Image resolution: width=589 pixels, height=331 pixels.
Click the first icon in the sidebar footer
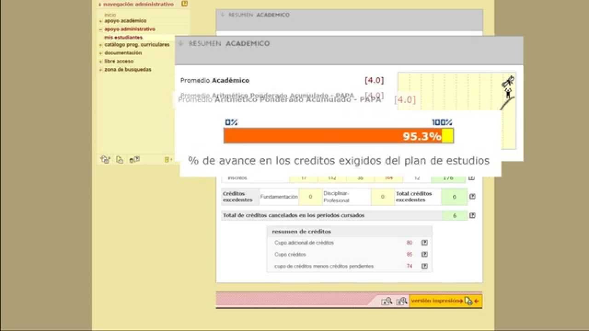105,160
